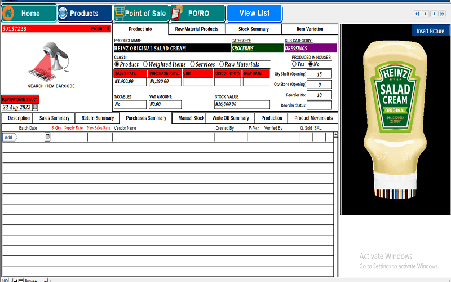The height and width of the screenshot is (282, 451).
Task: Click Add to create purchase row
Action: coord(9,137)
